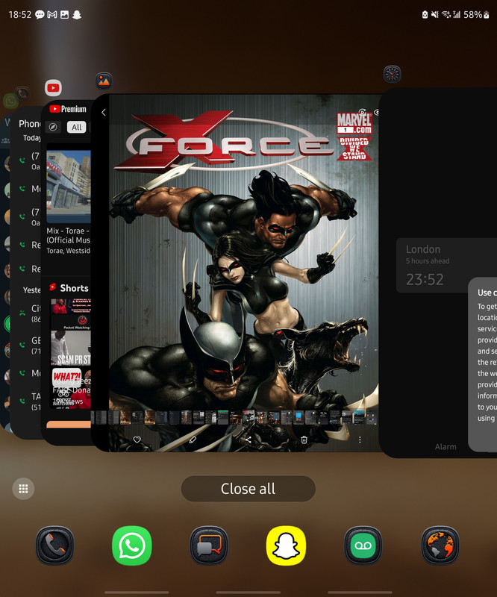Launch WhatsApp from the dock
This screenshot has height=597, width=497.
(132, 546)
